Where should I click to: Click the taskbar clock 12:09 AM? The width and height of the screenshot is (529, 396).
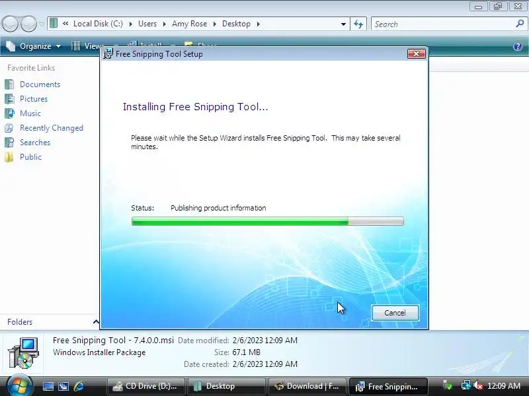pos(504,386)
